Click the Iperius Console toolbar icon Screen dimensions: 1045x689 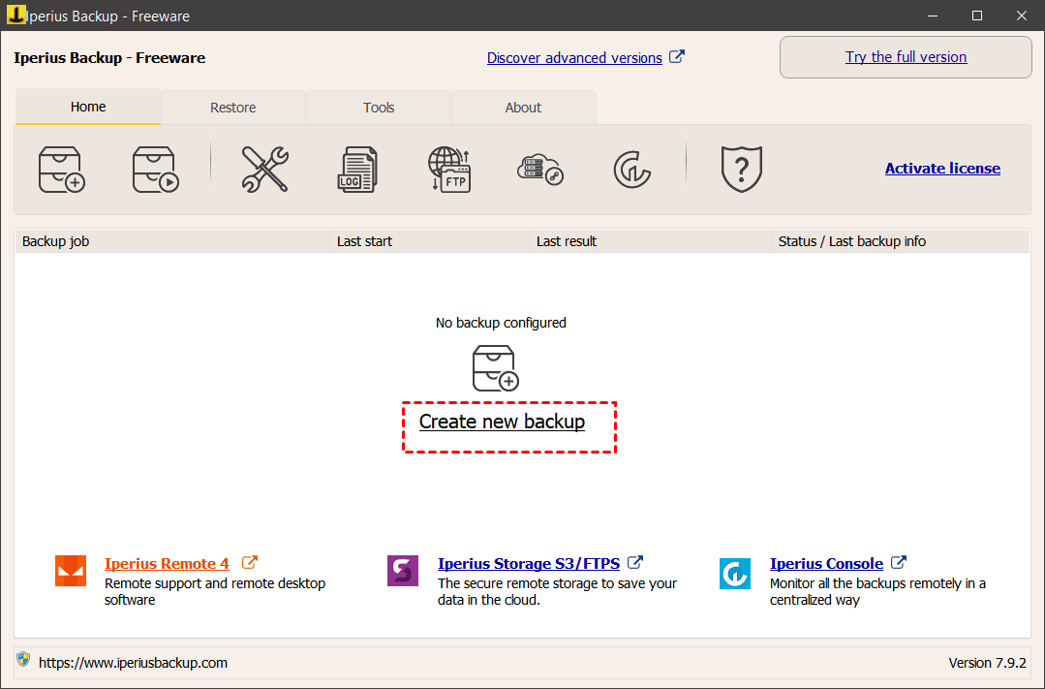pyautogui.click(x=631, y=170)
